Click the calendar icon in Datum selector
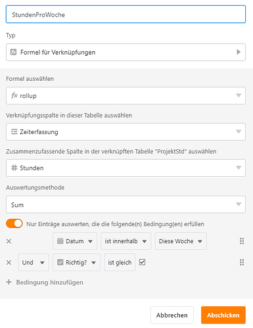The image size is (253, 328). (x=60, y=241)
